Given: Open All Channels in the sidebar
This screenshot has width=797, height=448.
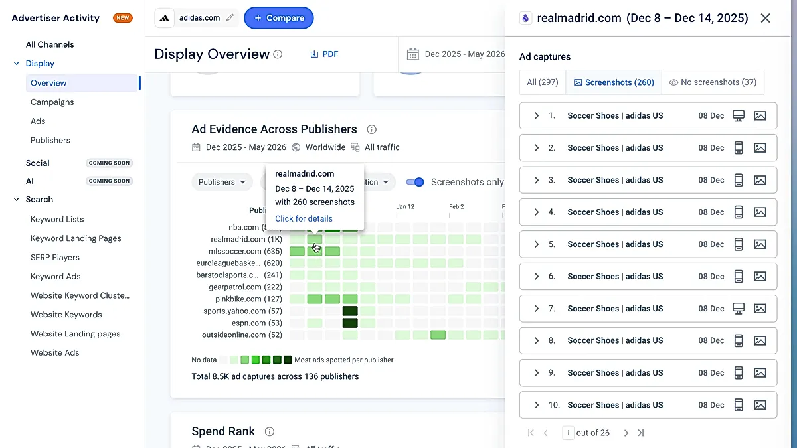Looking at the screenshot, I should (50, 44).
